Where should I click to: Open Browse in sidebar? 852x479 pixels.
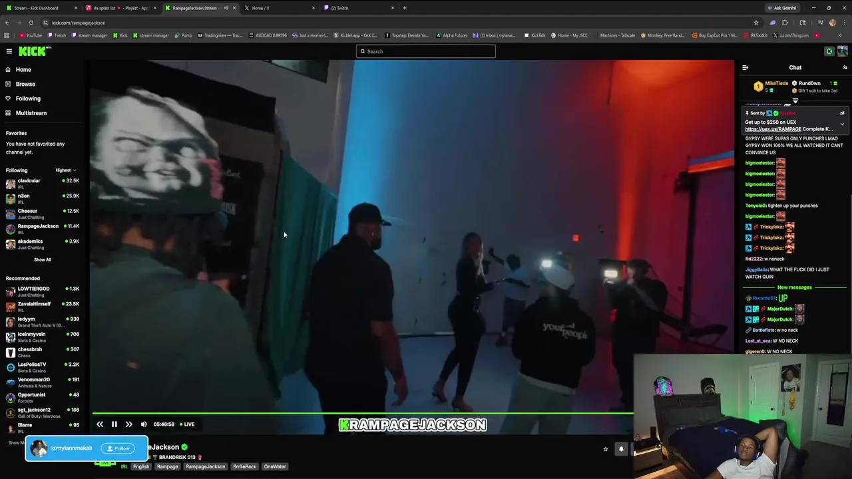tap(25, 84)
